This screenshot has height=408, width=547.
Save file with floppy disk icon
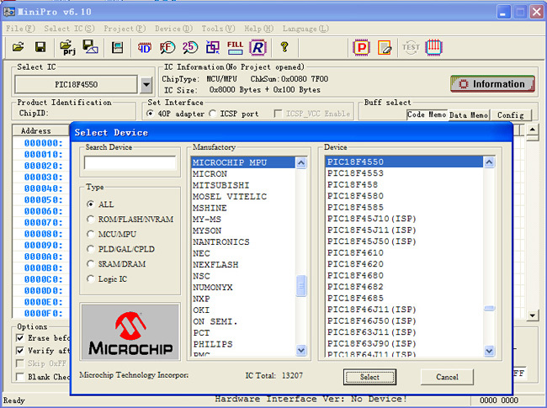pos(40,47)
